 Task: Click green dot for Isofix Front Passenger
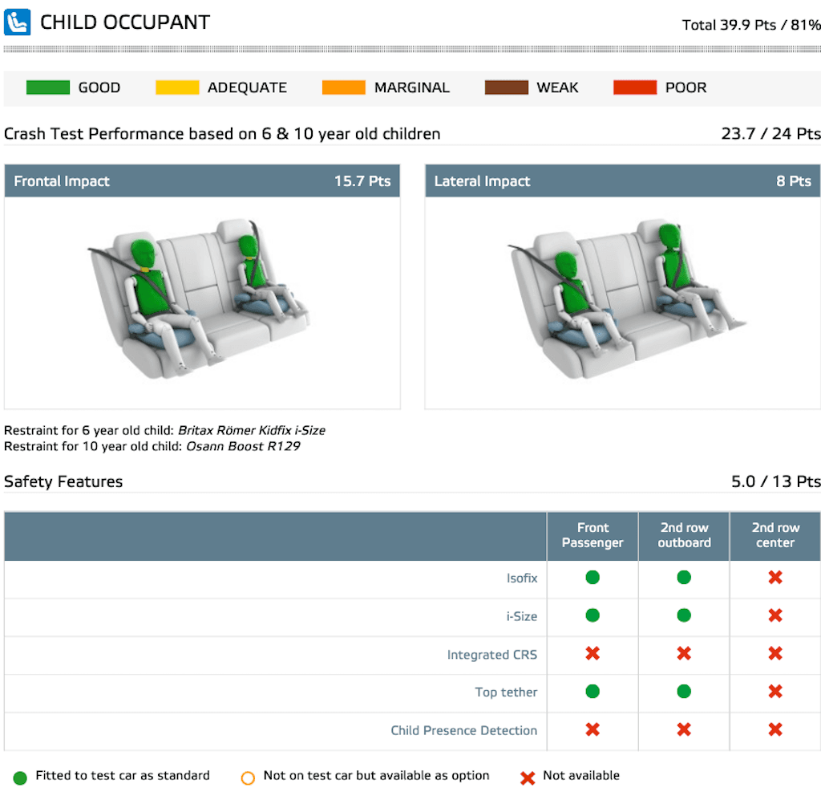pyautogui.click(x=592, y=578)
